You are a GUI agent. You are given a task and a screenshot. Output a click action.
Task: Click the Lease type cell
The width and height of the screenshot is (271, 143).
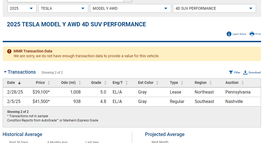click(175, 92)
